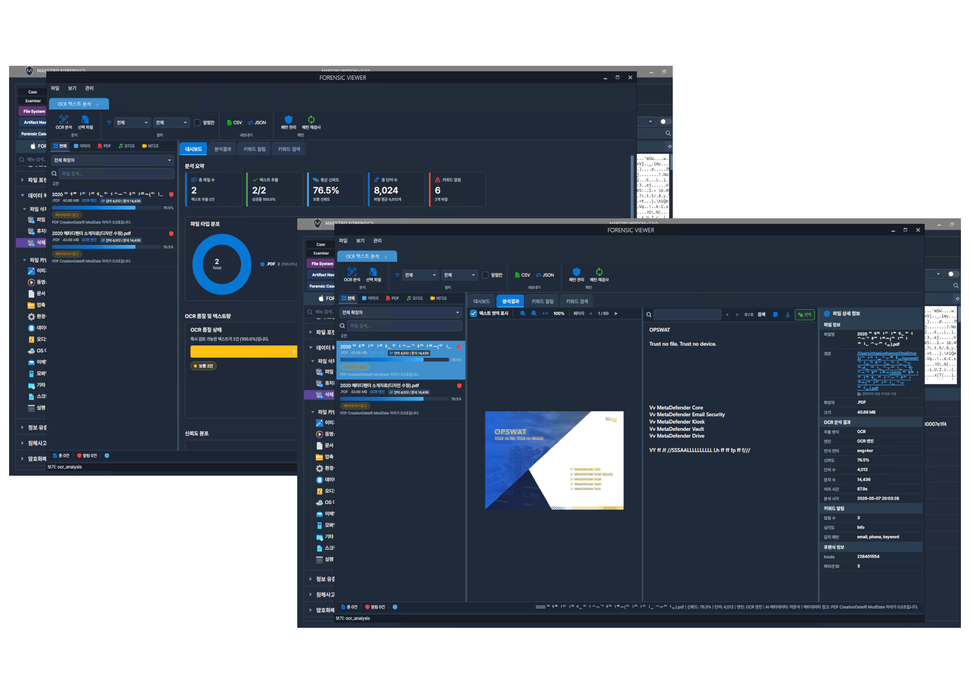Click File System button in front sidebar
The image size is (970, 694).
click(322, 264)
